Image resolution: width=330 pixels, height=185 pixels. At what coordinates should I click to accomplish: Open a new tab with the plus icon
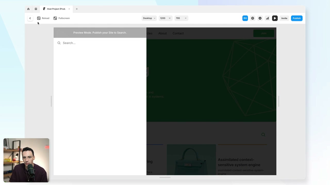click(x=77, y=9)
